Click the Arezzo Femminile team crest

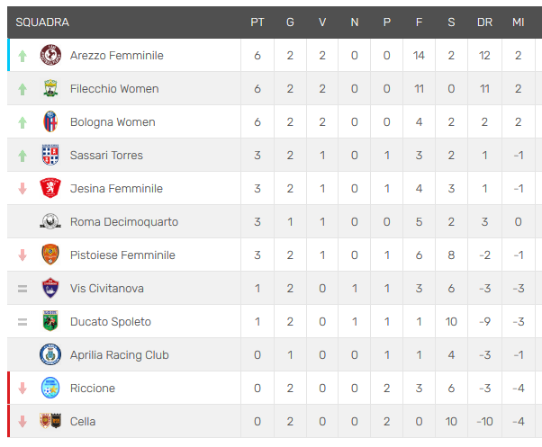coord(50,55)
